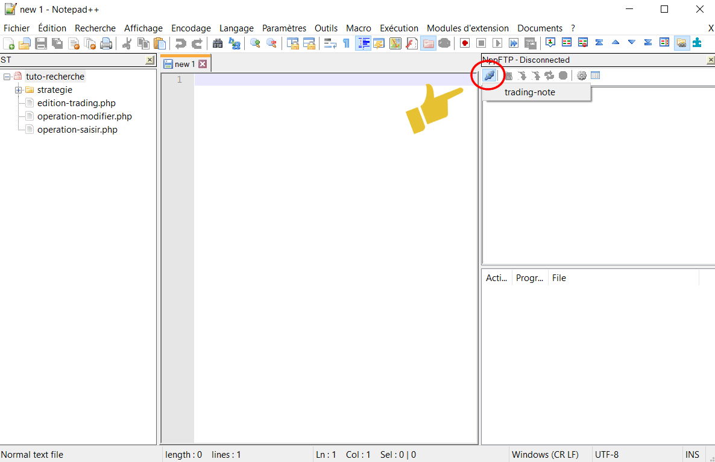This screenshot has width=715, height=462.
Task: Toggle the indent guide icon
Action: (364, 43)
